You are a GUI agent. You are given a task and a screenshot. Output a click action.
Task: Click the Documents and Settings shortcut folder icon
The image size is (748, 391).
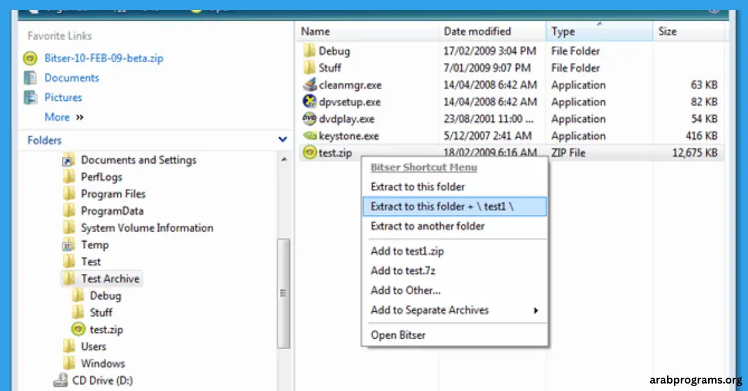(69, 160)
